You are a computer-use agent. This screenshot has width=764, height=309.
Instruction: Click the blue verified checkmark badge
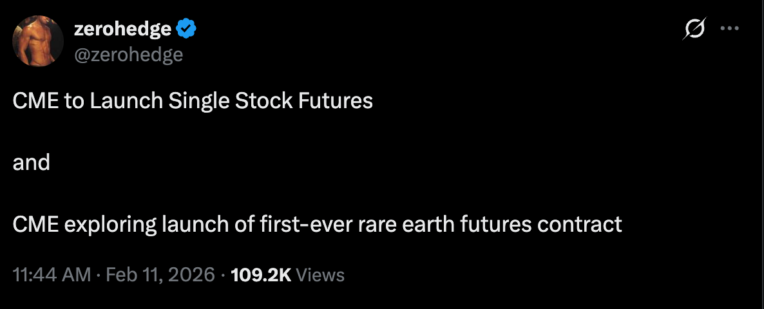[187, 29]
